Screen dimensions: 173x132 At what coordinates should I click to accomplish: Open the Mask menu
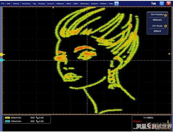click(x=69, y=4)
